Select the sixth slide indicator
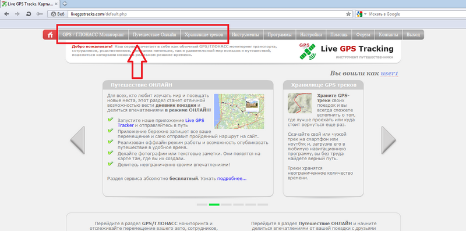Viewport: 466px width, 231px height. 263,204
